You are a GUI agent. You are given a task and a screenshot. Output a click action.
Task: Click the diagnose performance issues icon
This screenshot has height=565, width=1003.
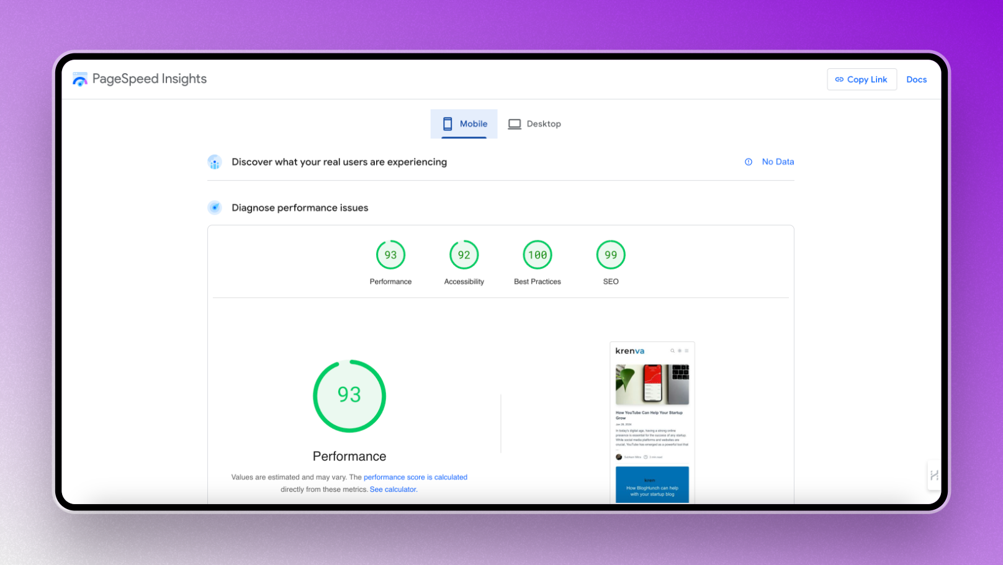215,207
